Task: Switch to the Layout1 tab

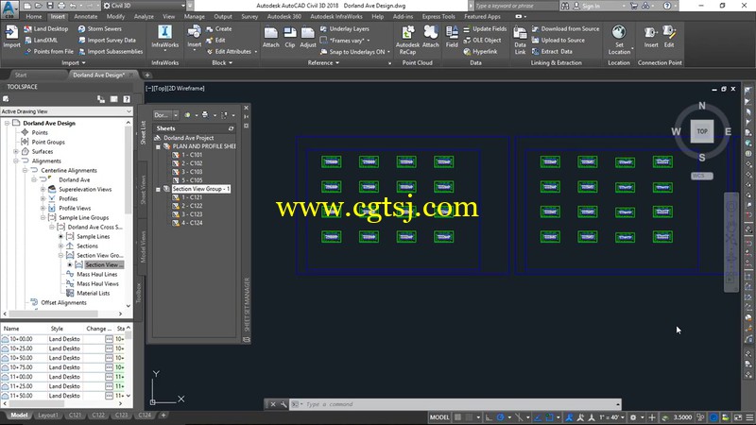Action: coord(48,415)
